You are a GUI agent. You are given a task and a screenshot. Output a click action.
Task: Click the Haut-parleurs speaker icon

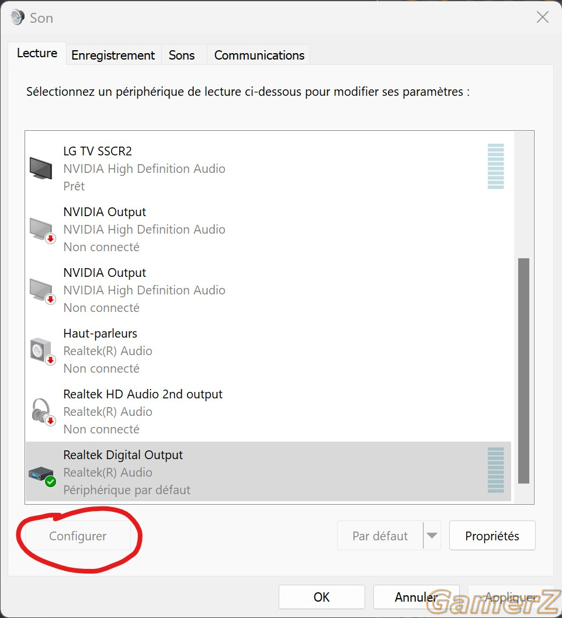tap(42, 351)
